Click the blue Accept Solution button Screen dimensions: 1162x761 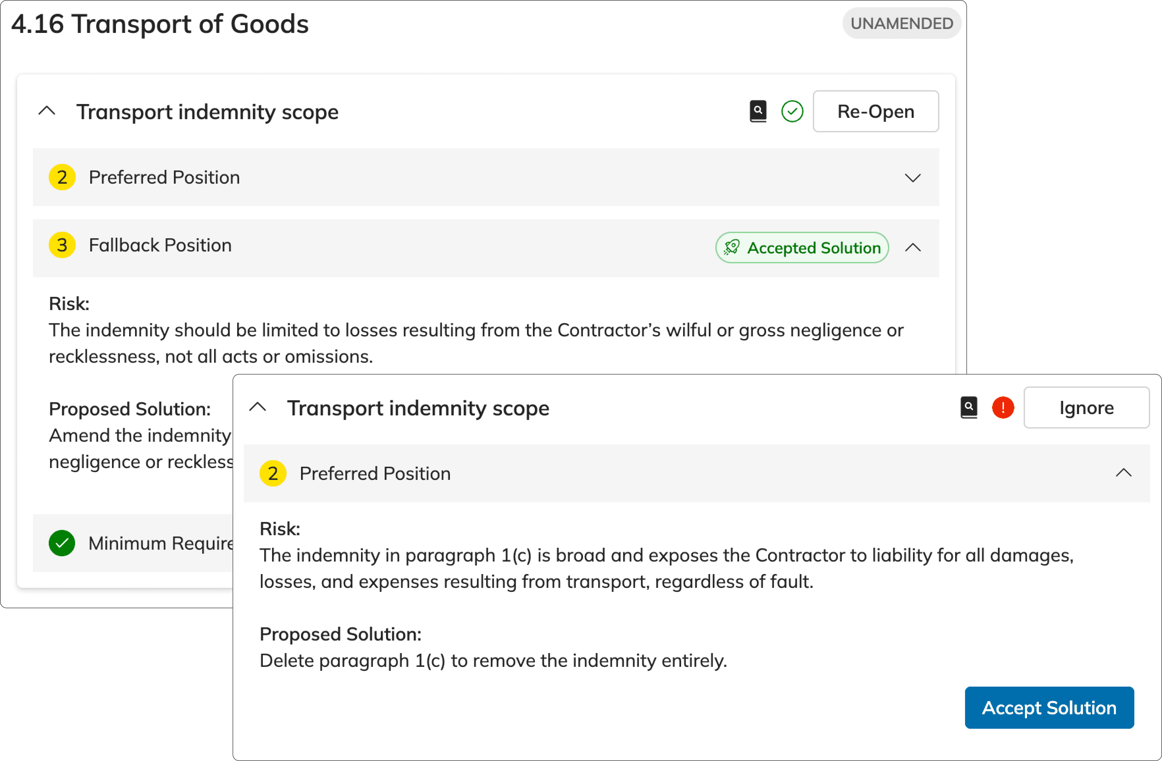1049,707
